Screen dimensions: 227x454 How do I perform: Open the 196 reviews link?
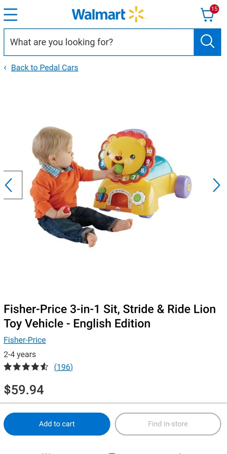pos(63,367)
